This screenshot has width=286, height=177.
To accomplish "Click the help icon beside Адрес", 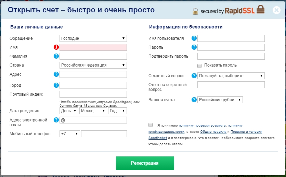I will pos(56,74).
